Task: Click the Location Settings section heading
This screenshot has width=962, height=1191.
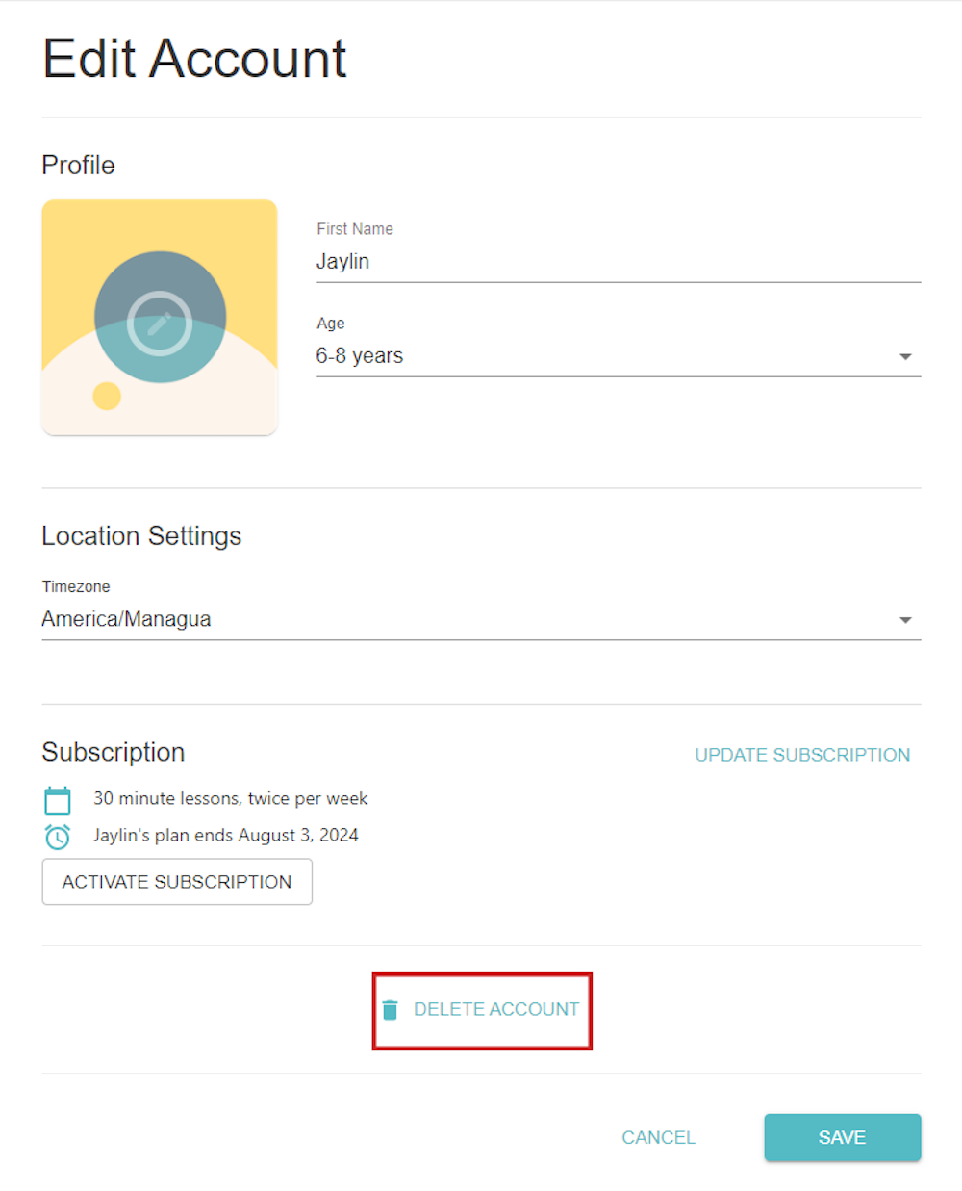Action: (141, 536)
